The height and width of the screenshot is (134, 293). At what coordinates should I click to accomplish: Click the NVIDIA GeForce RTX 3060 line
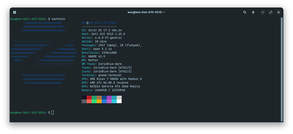[x=111, y=86]
